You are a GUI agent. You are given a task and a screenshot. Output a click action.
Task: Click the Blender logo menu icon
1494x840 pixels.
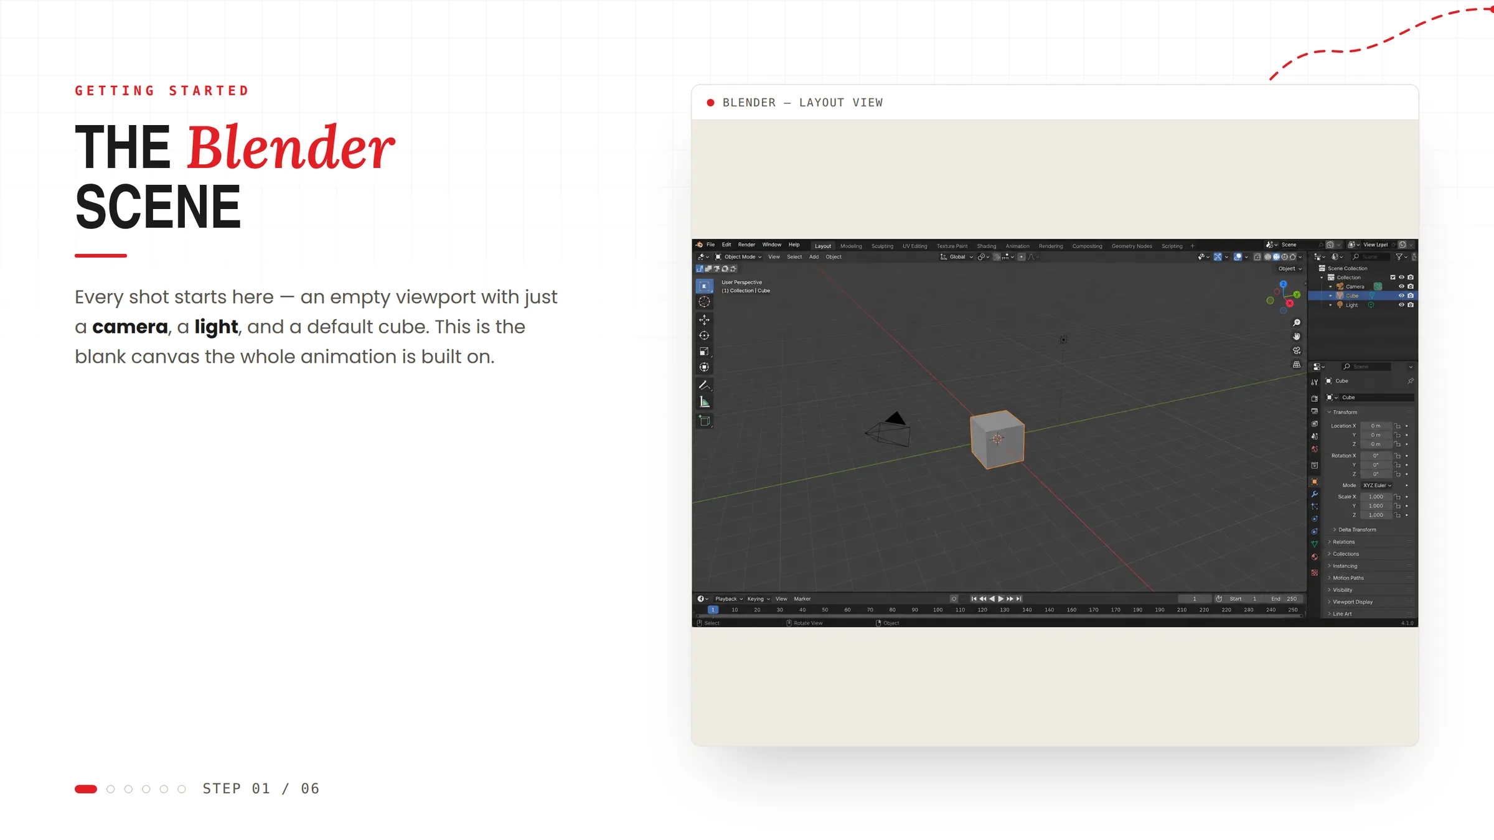699,245
